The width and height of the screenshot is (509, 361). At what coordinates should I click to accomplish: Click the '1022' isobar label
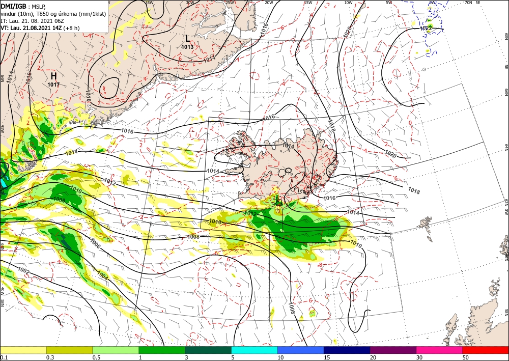426,28
